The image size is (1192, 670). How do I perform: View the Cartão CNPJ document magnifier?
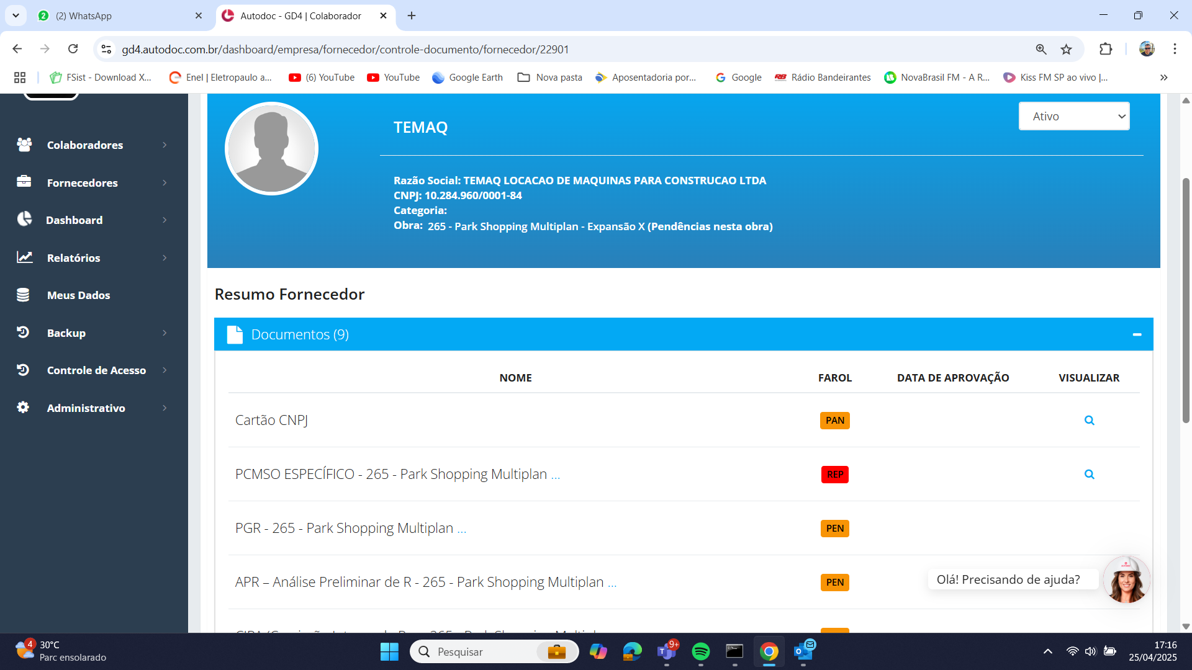coord(1089,421)
